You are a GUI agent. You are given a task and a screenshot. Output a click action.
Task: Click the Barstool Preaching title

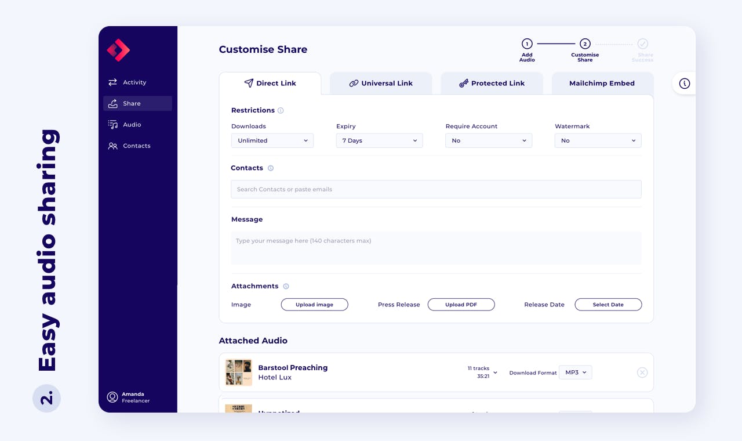[293, 368]
